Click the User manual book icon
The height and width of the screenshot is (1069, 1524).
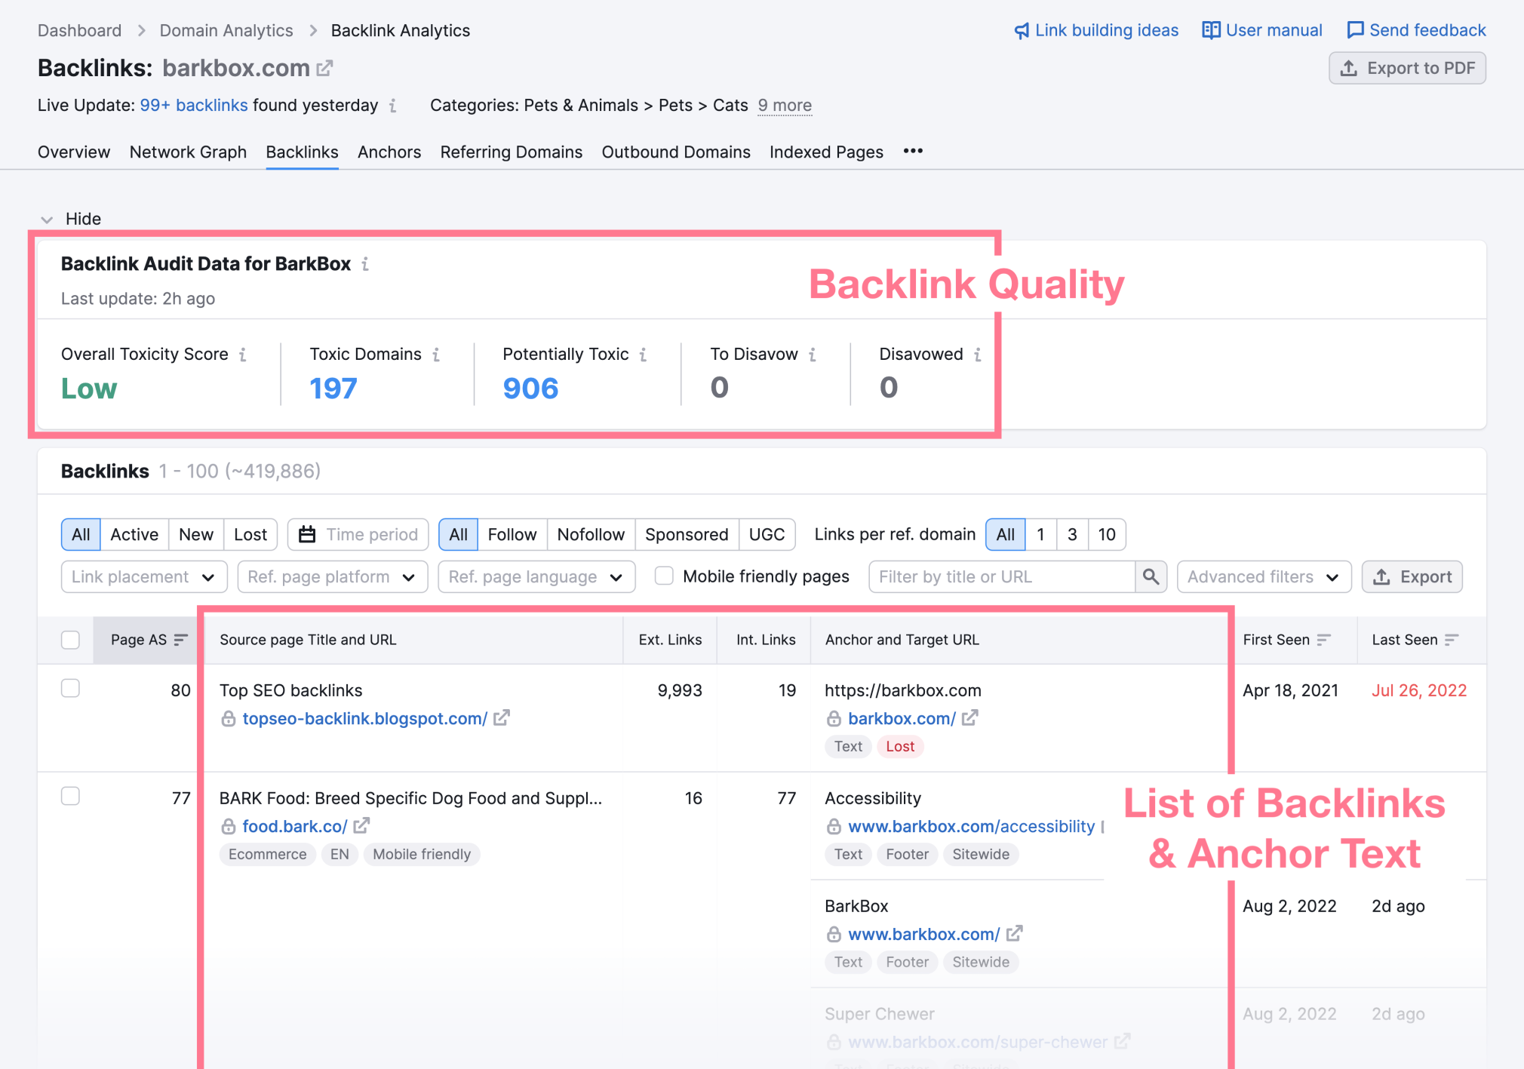click(x=1211, y=30)
